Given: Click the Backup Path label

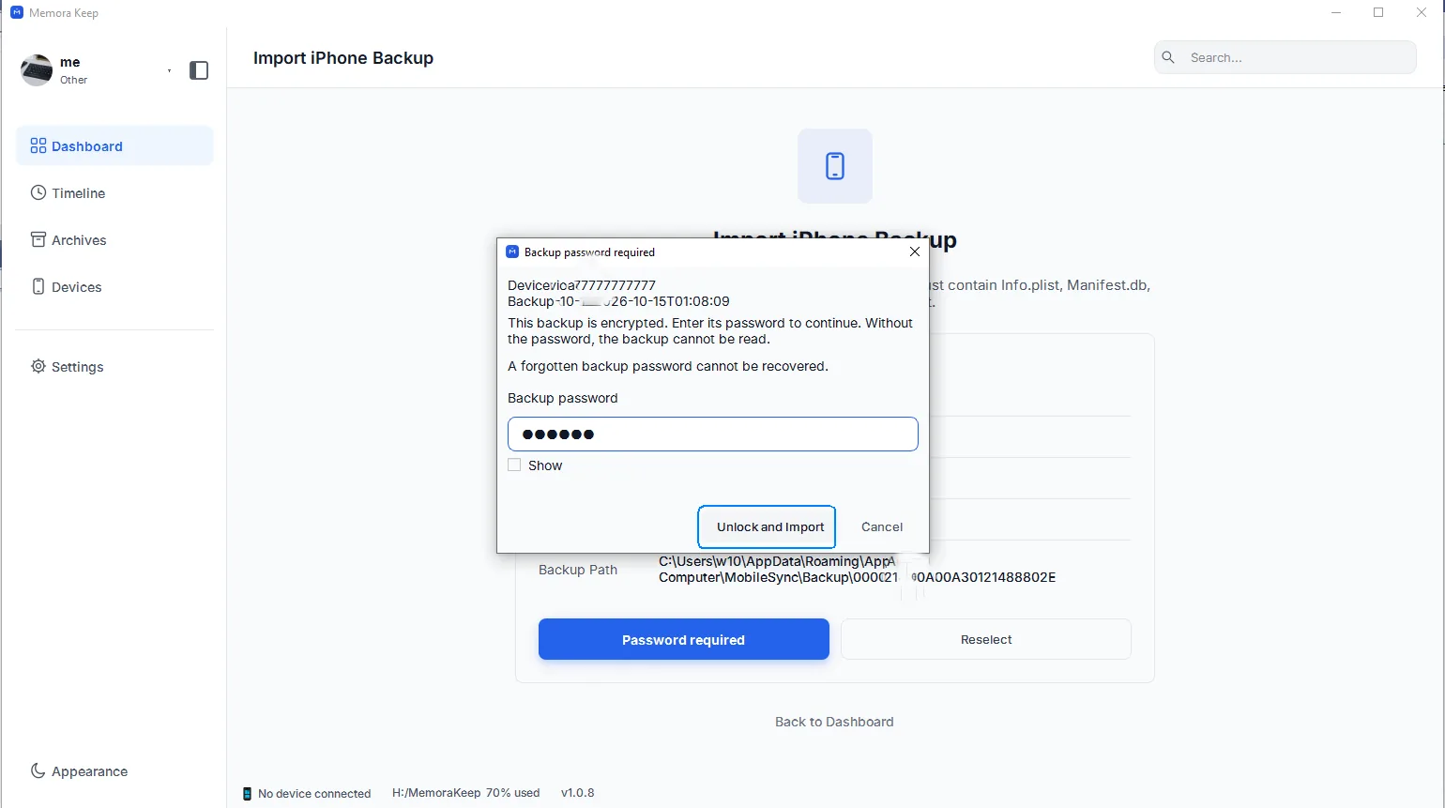Looking at the screenshot, I should click(578, 570).
